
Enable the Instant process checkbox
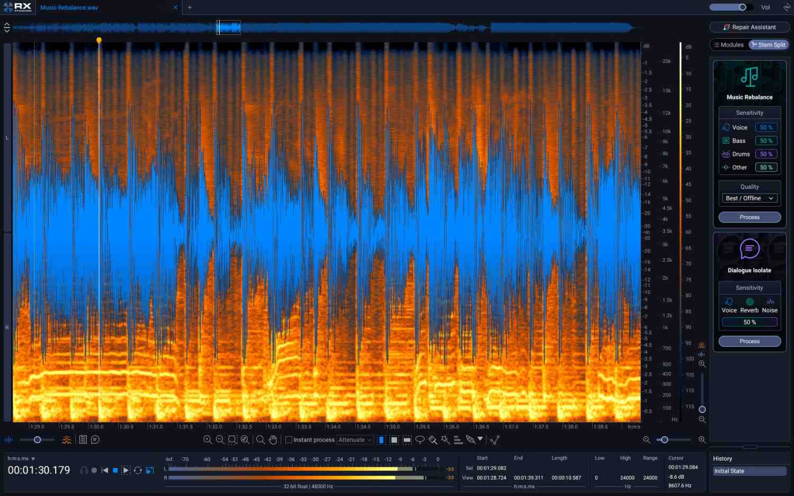pos(289,440)
